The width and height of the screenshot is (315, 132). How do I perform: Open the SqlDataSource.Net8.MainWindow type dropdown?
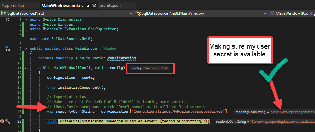[265, 13]
